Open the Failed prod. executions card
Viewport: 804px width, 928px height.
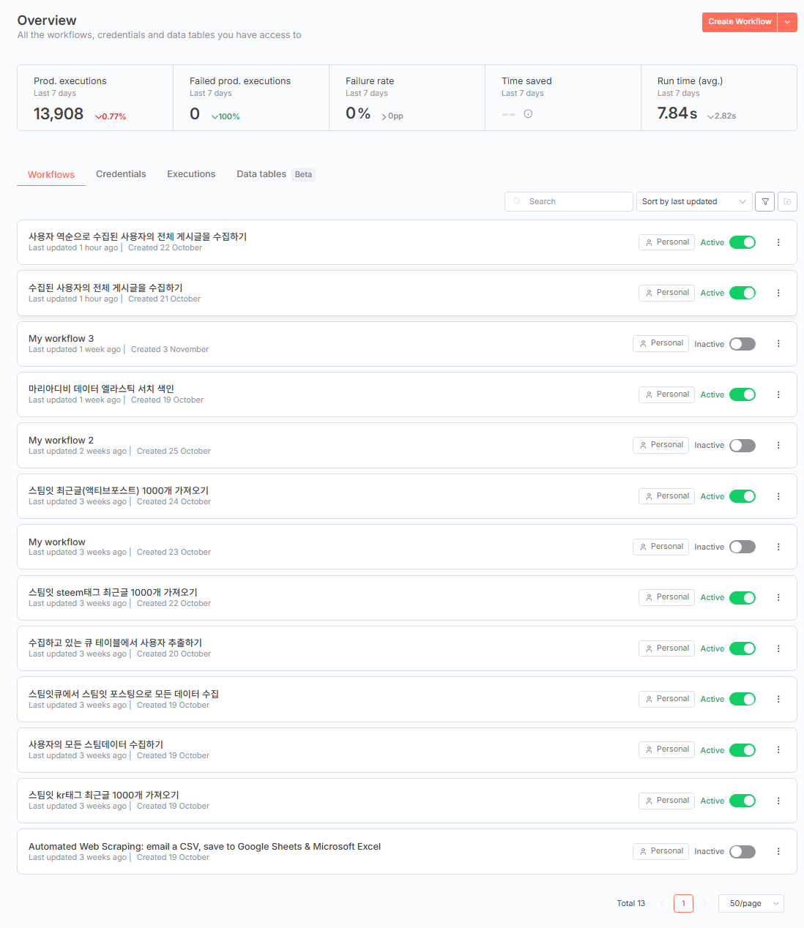(x=251, y=98)
